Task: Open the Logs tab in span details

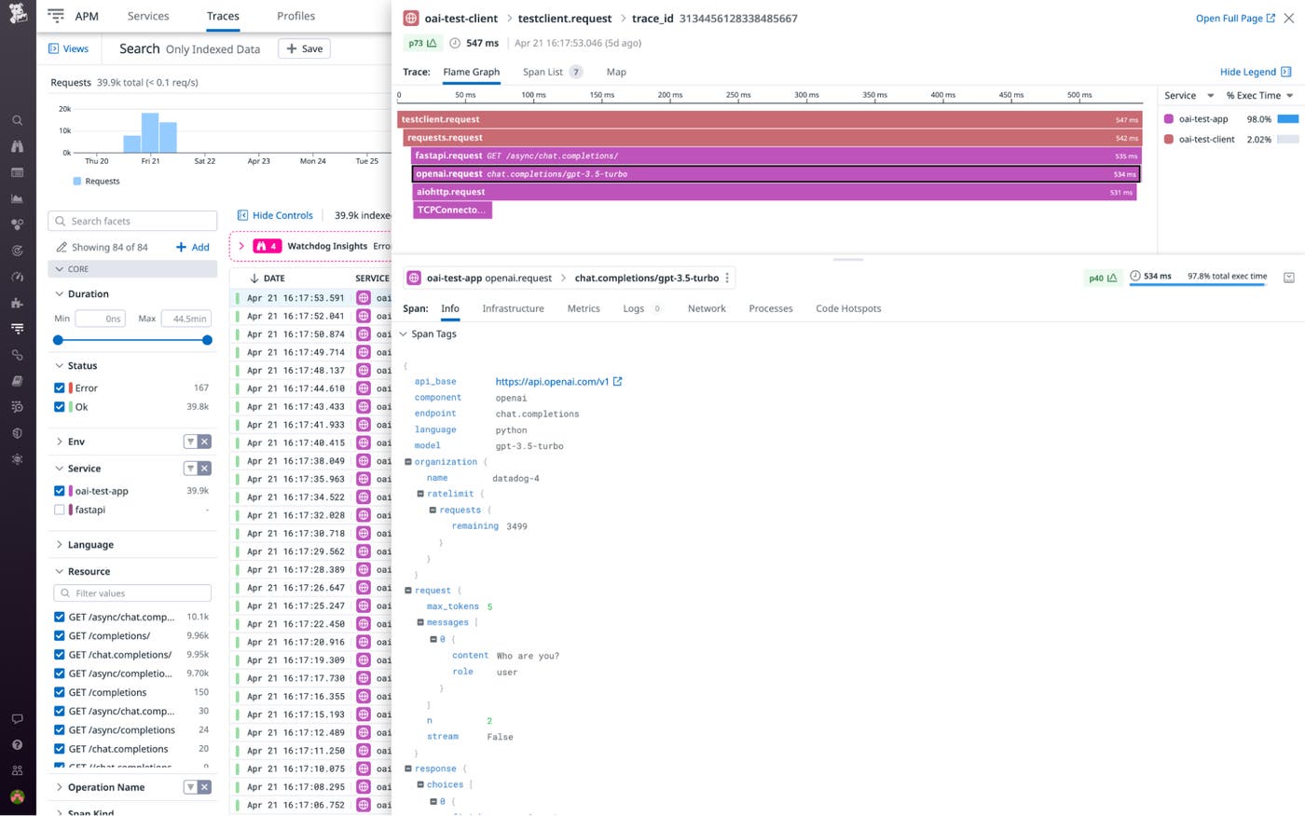Action: (x=633, y=308)
